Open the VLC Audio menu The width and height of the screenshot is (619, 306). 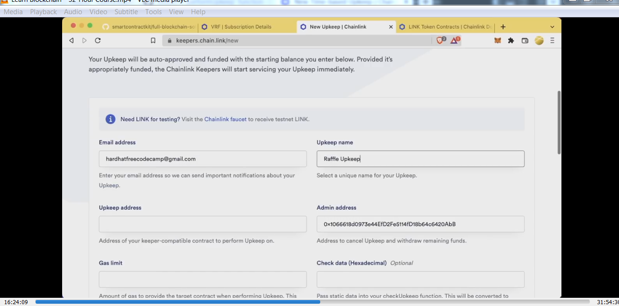pos(73,11)
